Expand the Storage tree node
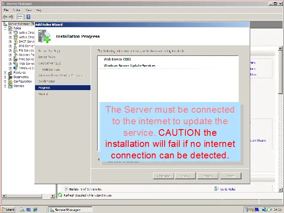Image resolution: width=284 pixels, height=213 pixels. (5, 86)
